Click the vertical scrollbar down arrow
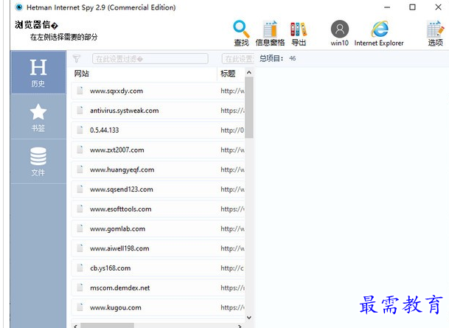 pos(249,318)
